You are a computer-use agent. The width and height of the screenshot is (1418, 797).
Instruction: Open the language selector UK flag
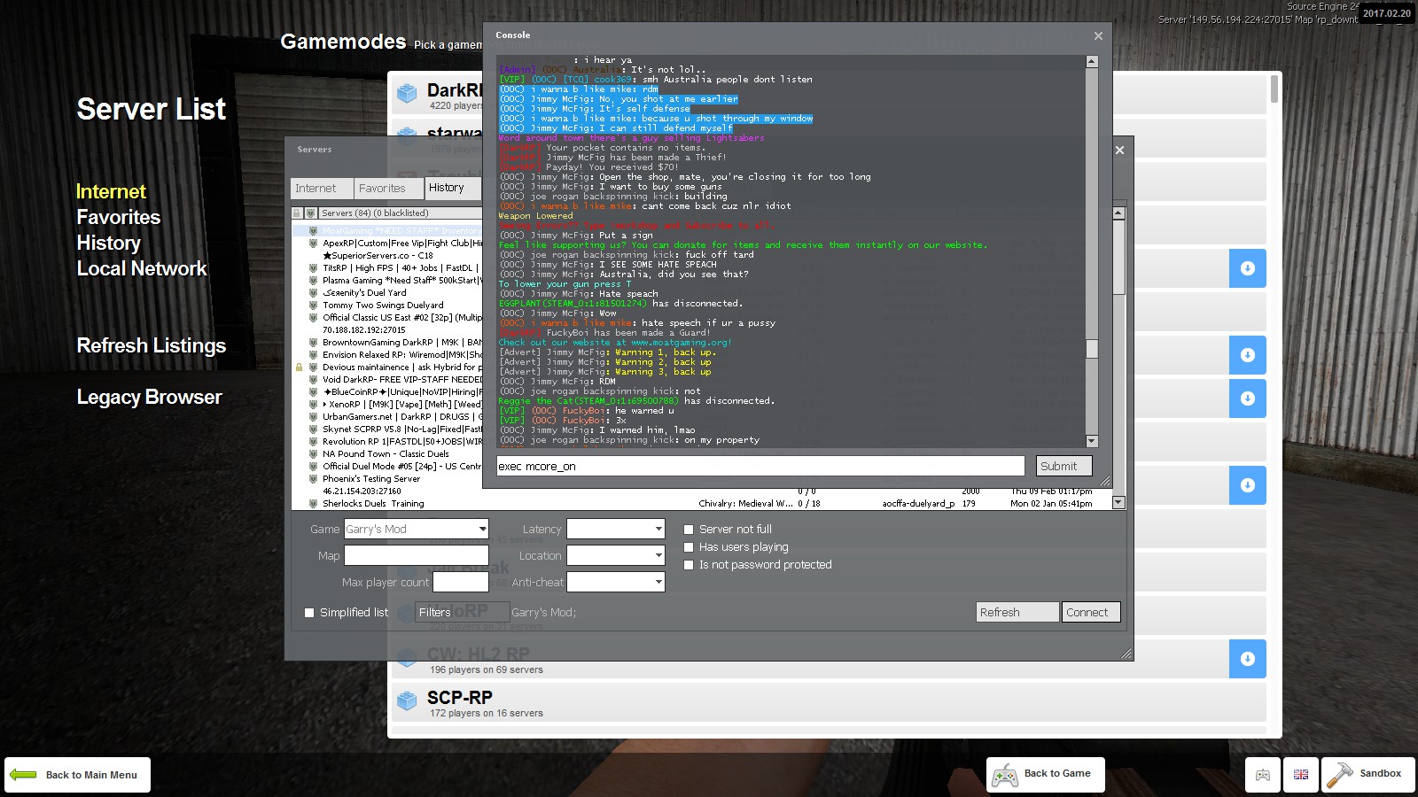1301,775
